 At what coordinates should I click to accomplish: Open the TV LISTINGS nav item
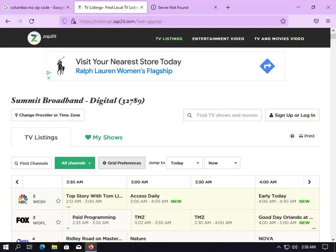(x=169, y=39)
